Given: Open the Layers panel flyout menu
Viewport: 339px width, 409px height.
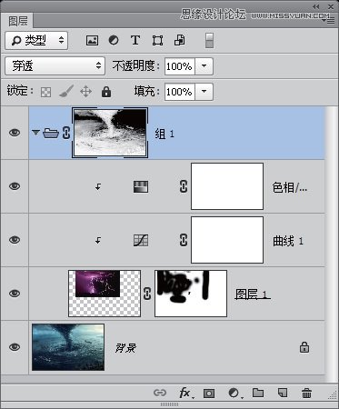Looking at the screenshot, I should point(329,20).
